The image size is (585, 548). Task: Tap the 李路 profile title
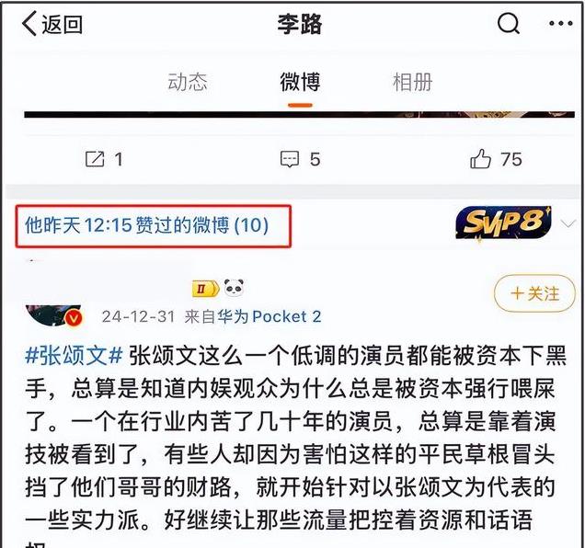click(x=300, y=24)
